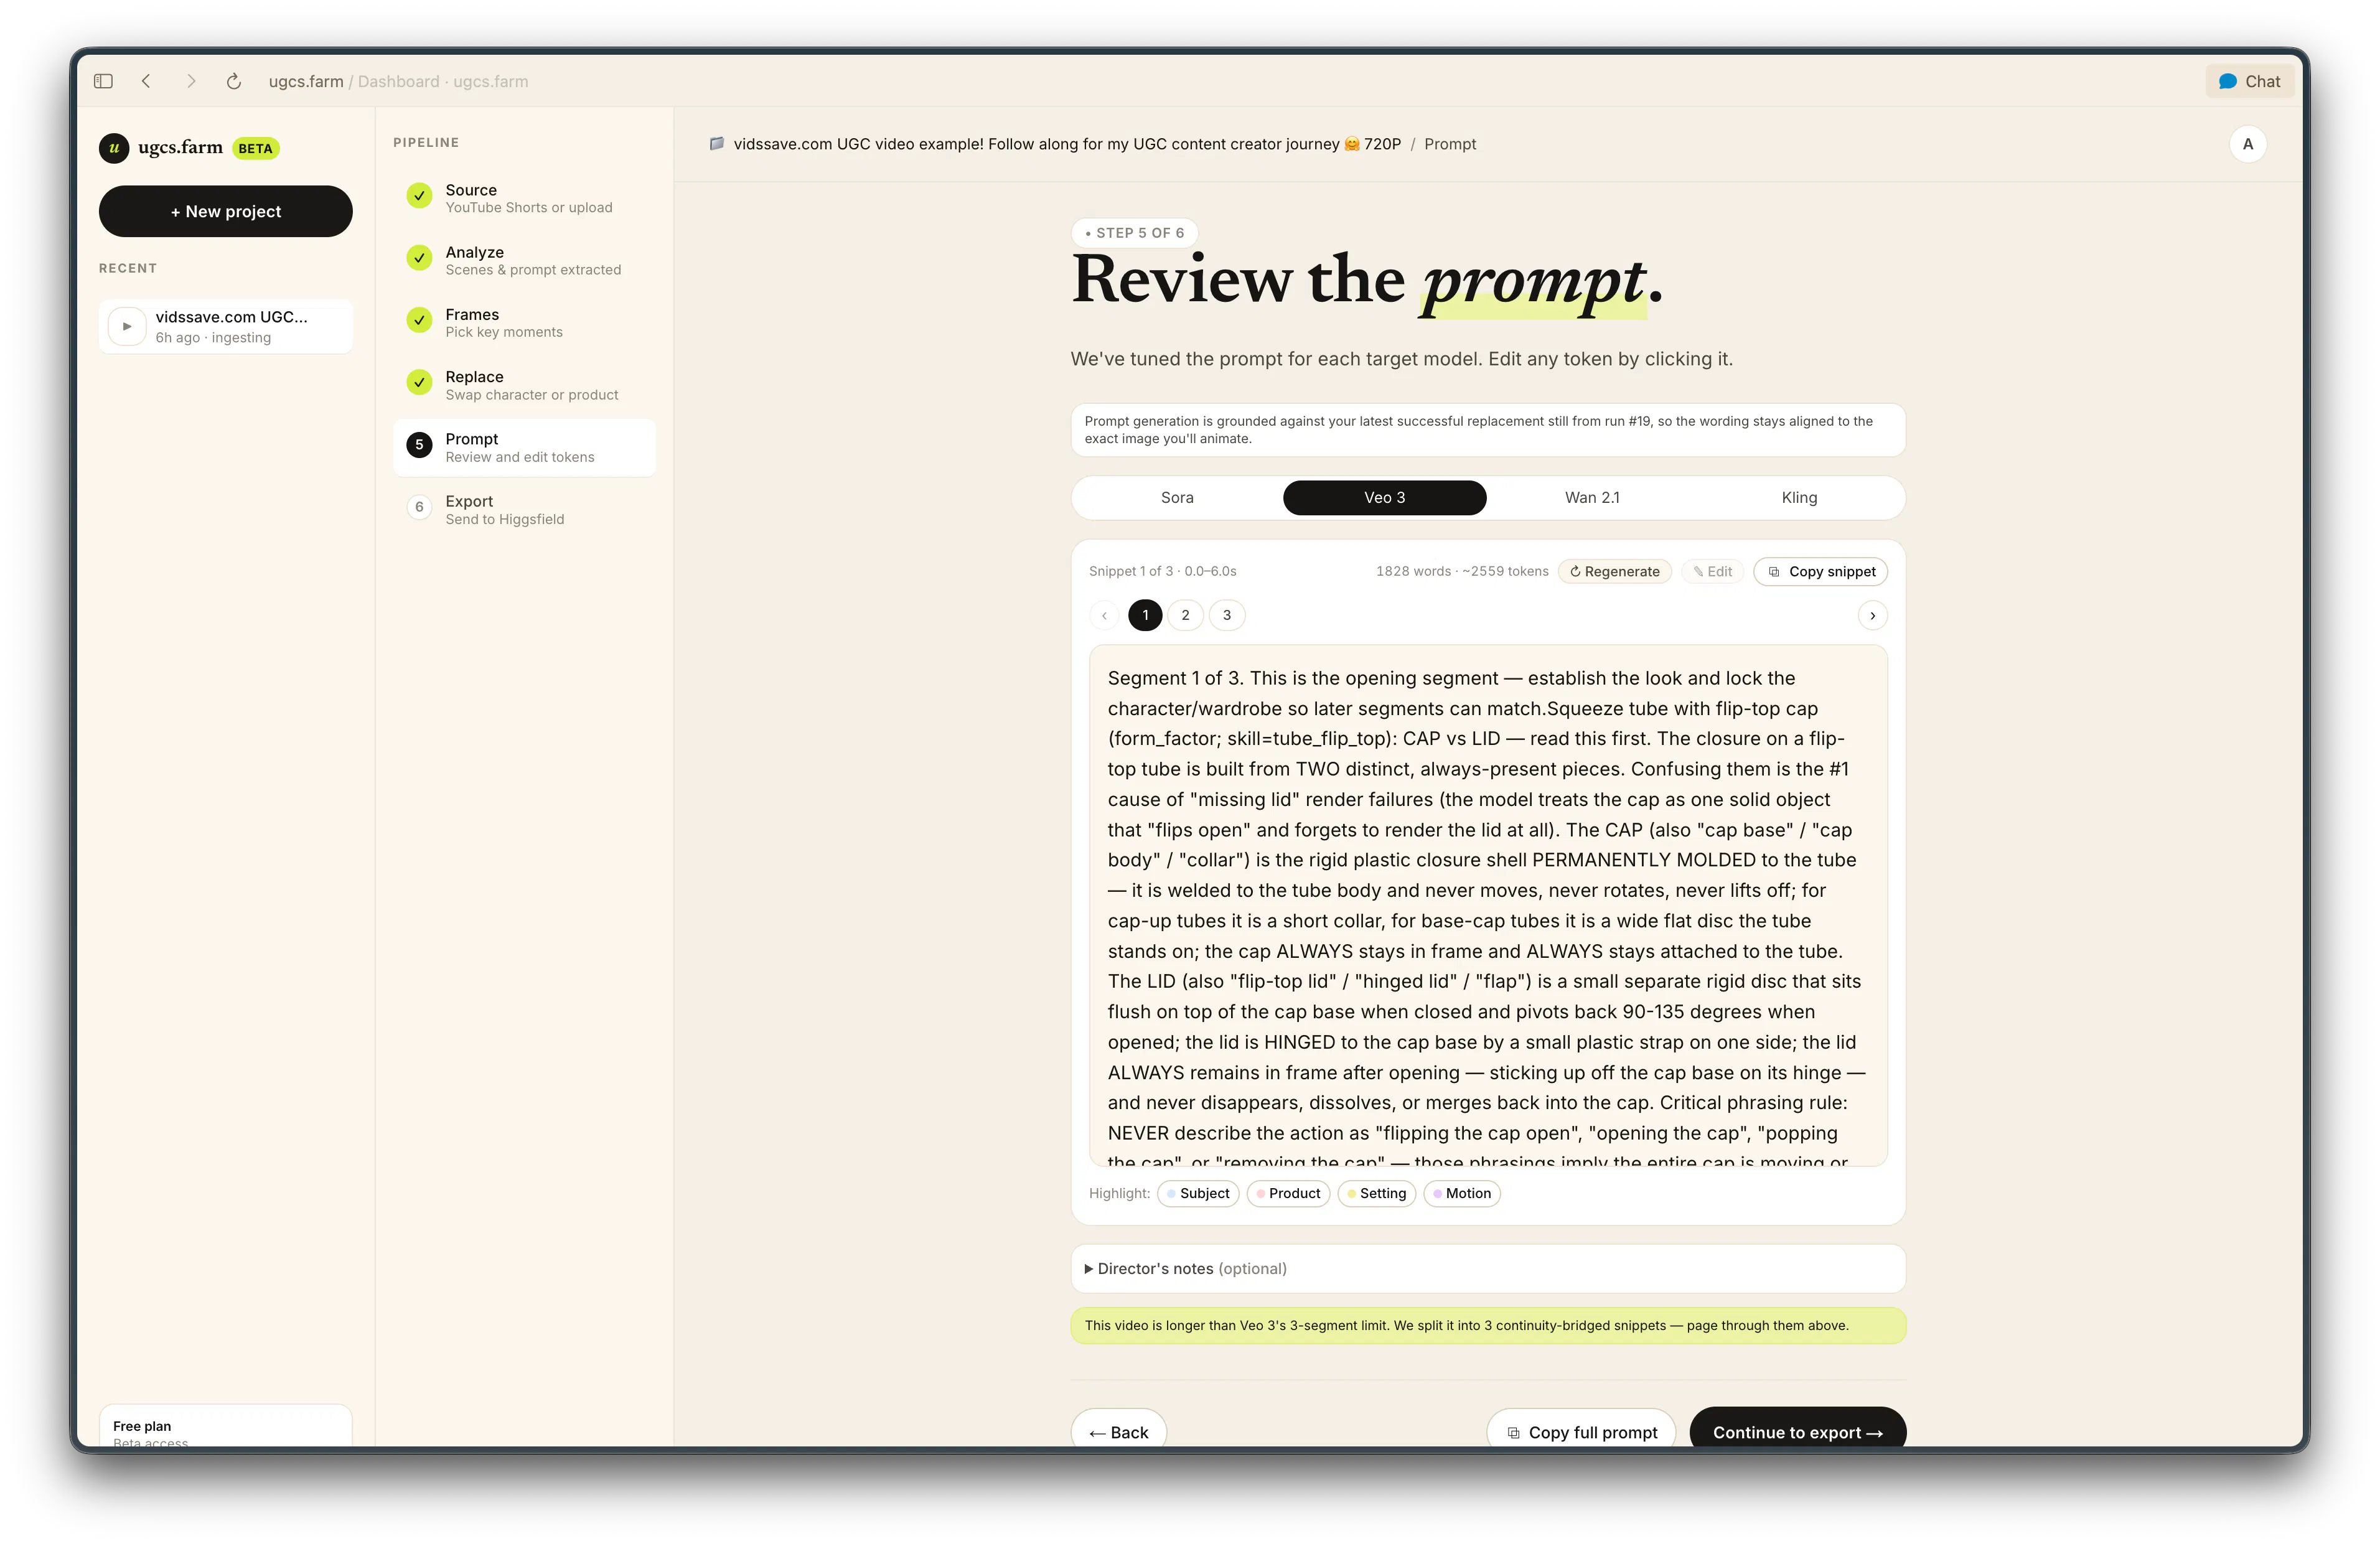Click inside the prompt text area
Image resolution: width=2380 pixels, height=1546 pixels.
pos(1488,905)
